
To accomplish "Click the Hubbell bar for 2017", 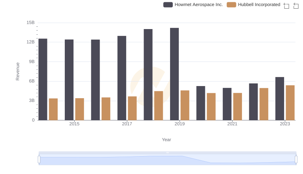I will (132, 108).
